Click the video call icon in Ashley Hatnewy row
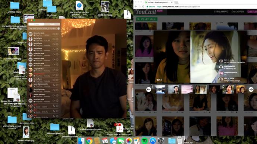Image resolution: width=257 pixels, height=144 pixels. [54, 95]
